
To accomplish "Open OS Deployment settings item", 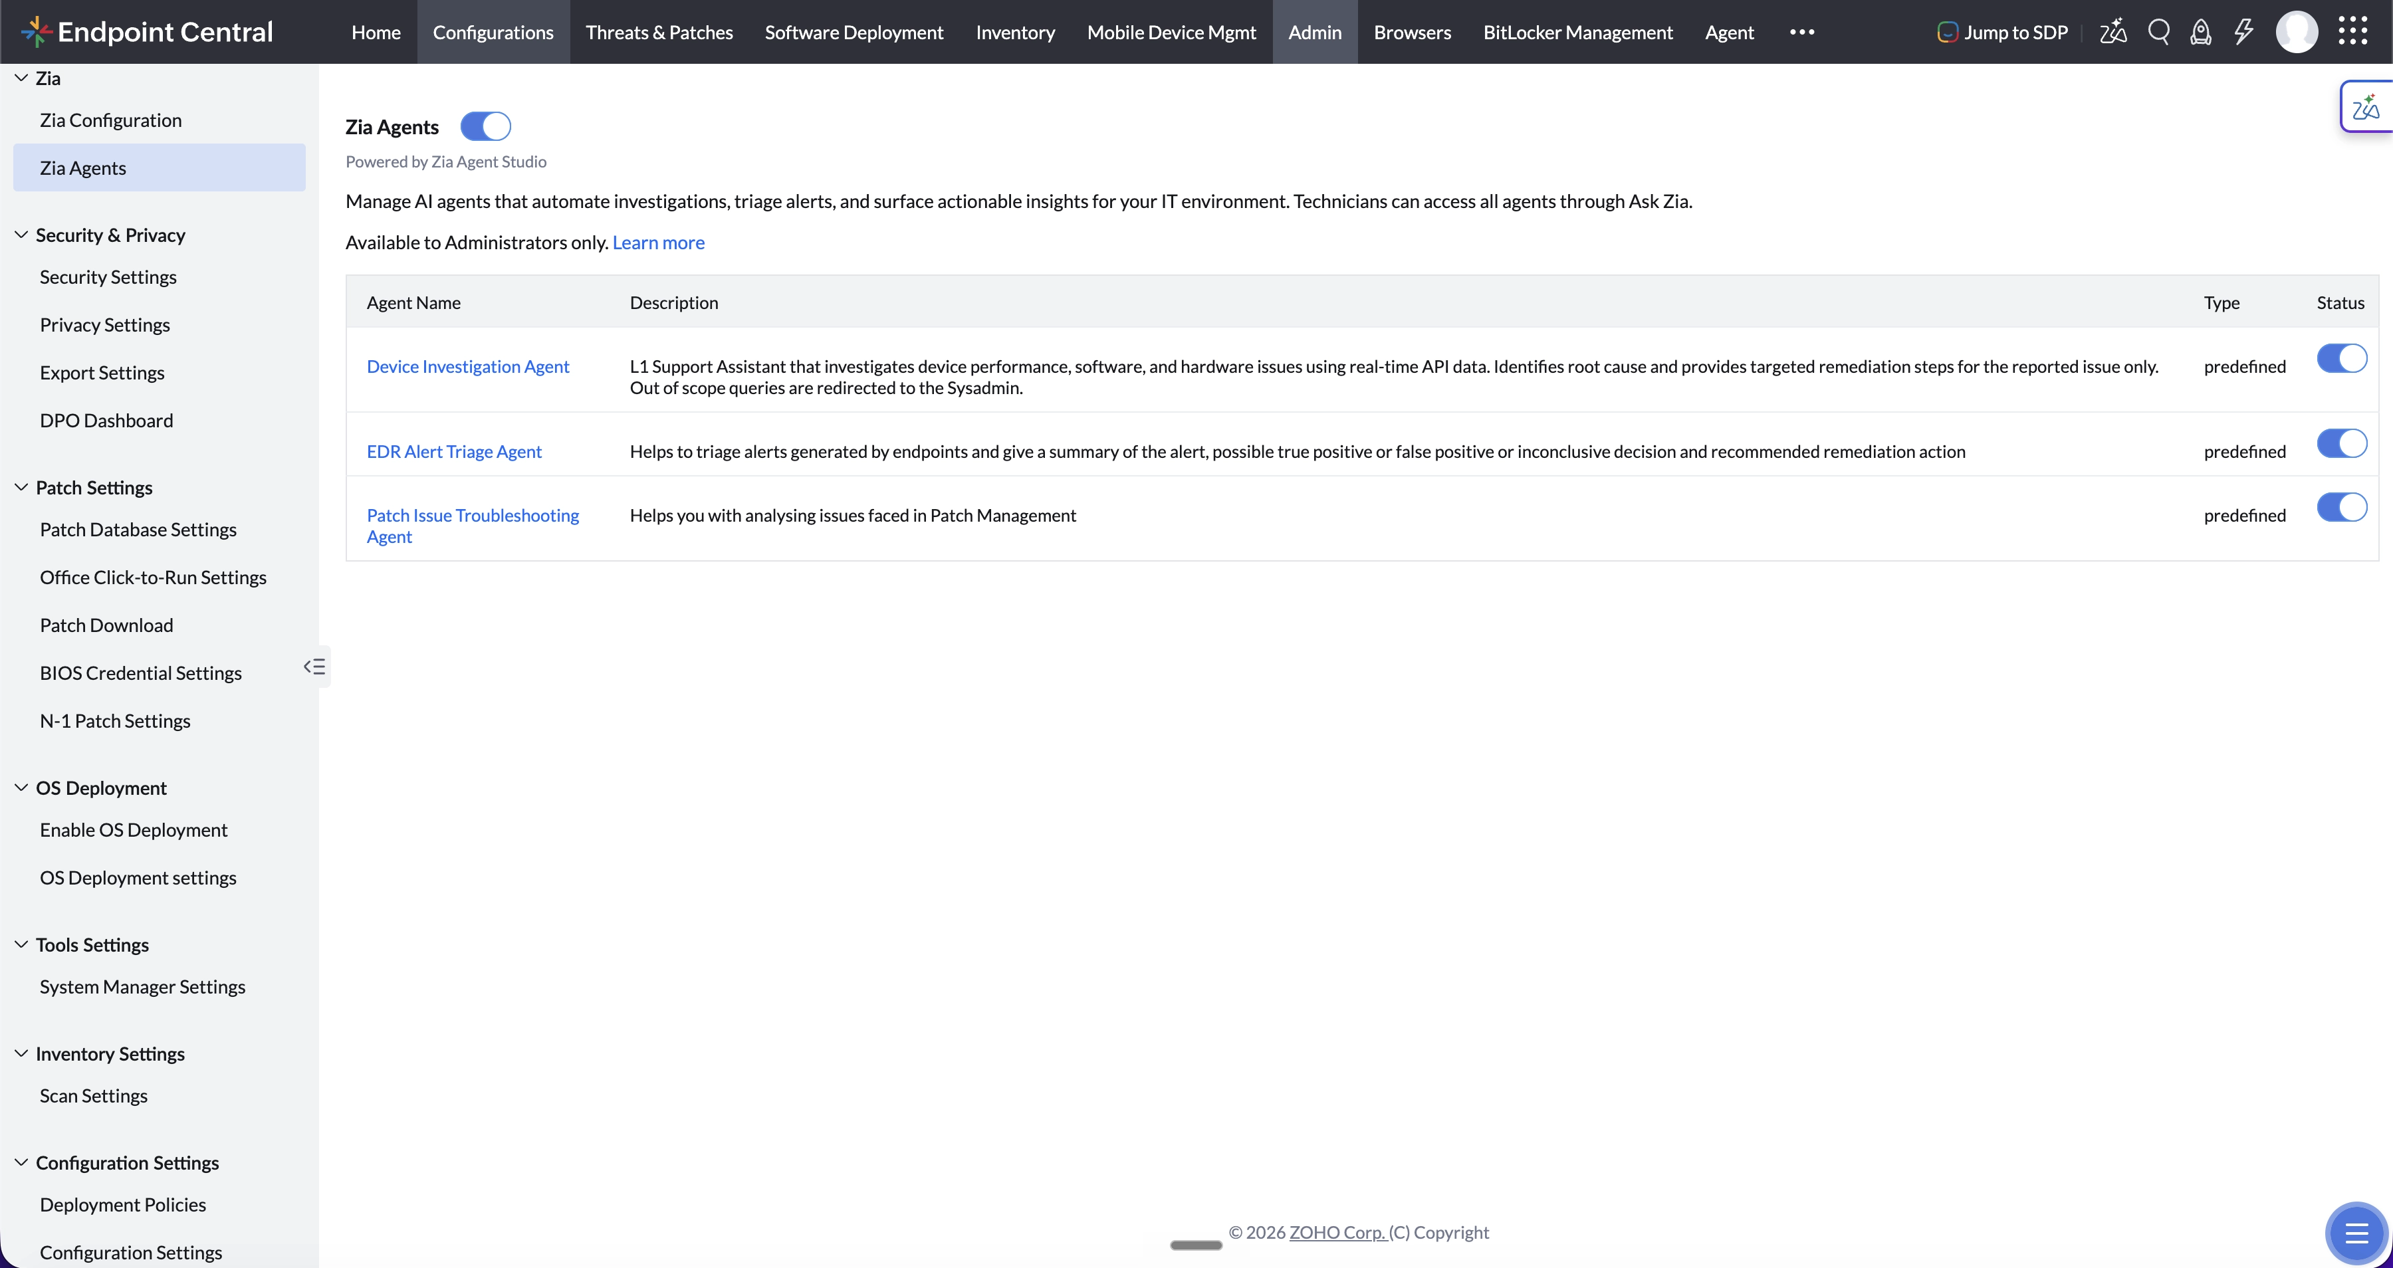I will (x=159, y=878).
